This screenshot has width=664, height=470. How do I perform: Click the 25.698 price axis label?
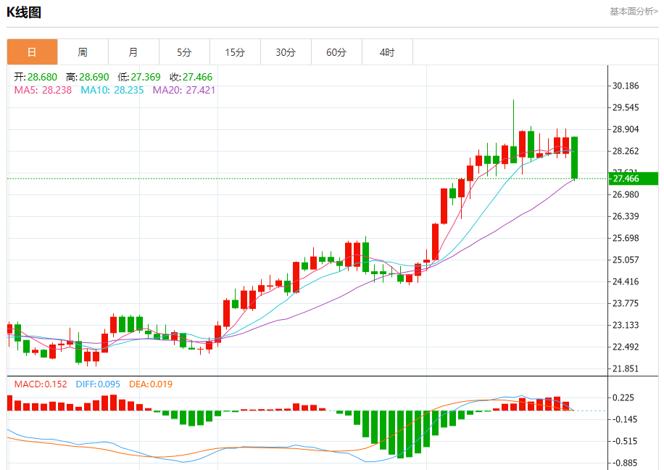tap(626, 238)
